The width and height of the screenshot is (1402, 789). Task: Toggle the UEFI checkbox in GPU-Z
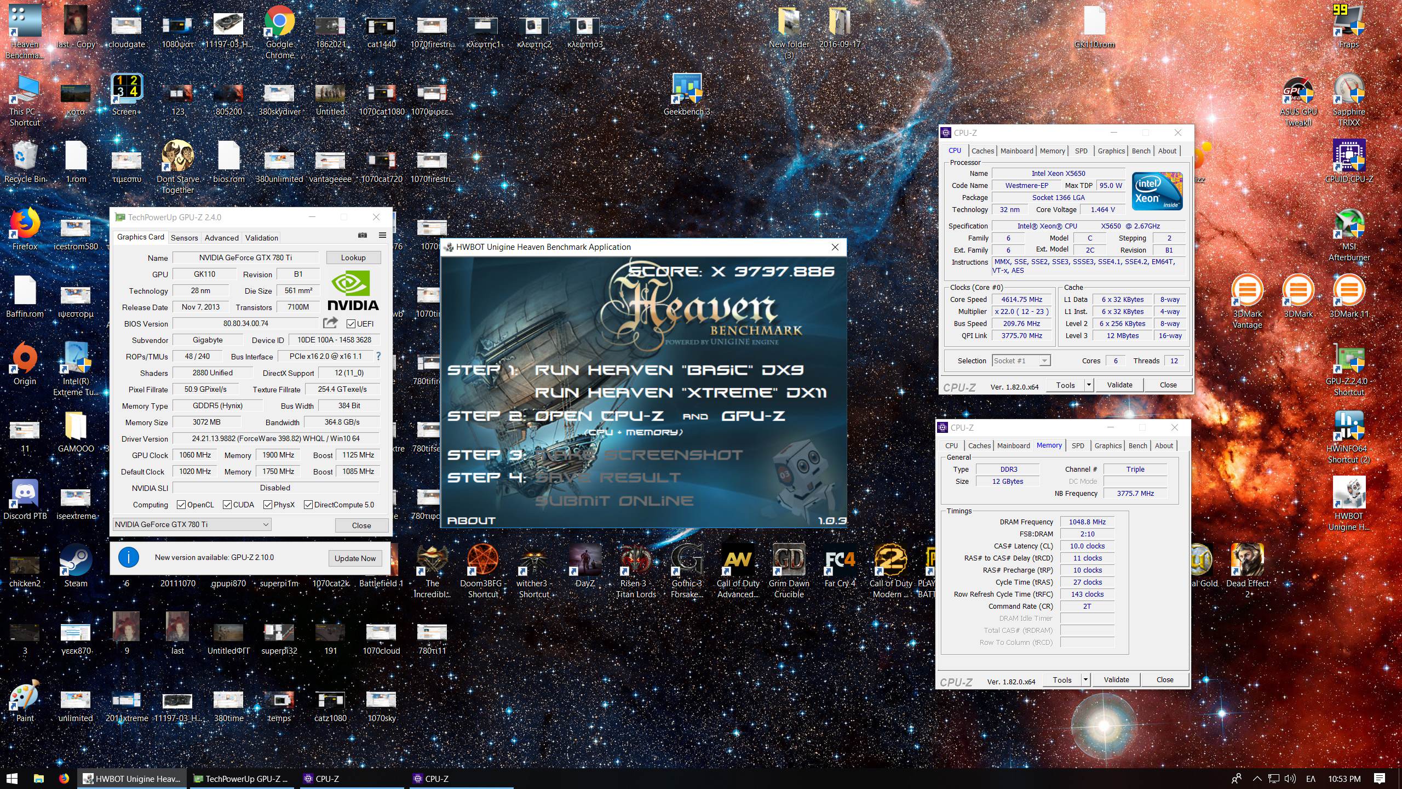pyautogui.click(x=351, y=323)
